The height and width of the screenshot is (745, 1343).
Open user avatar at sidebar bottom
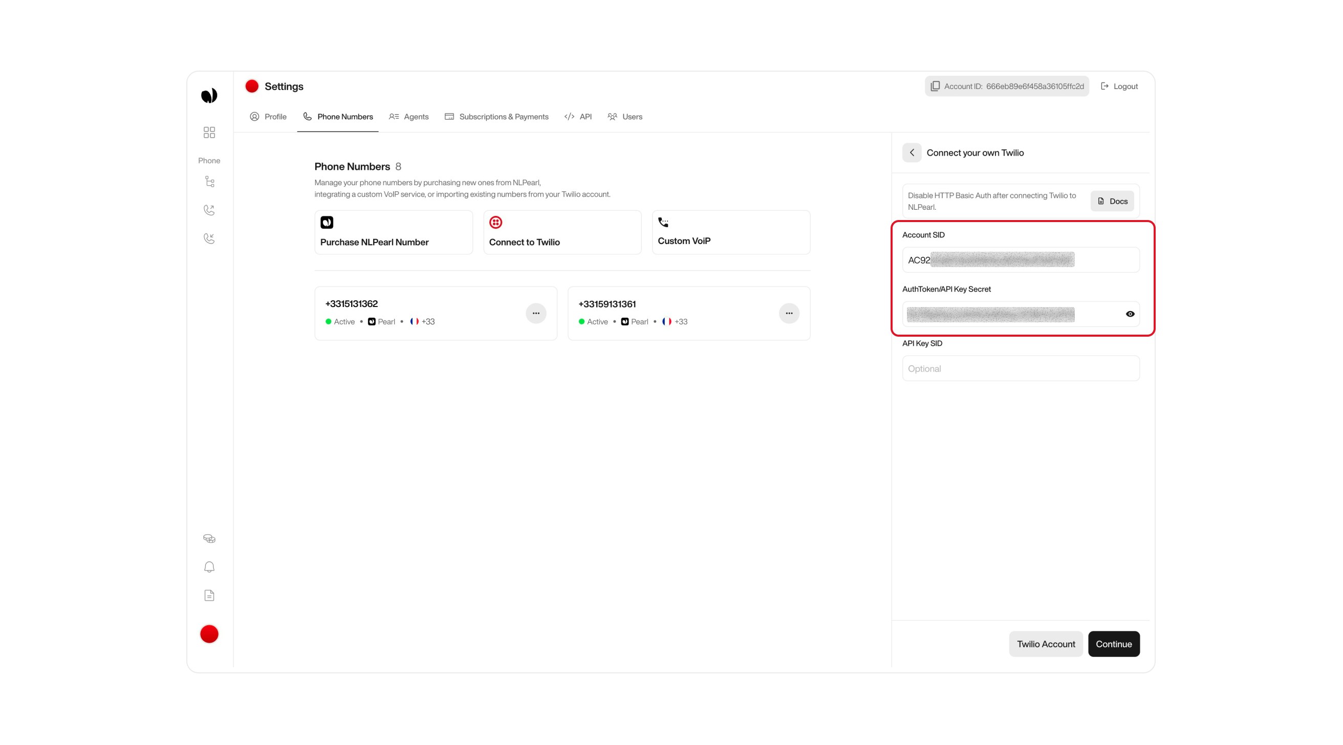(209, 633)
